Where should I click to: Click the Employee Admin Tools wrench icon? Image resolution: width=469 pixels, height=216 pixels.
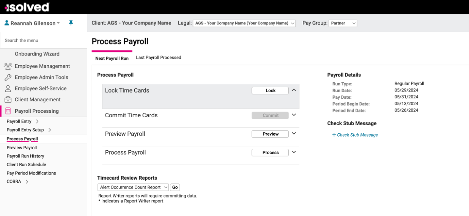pos(8,77)
